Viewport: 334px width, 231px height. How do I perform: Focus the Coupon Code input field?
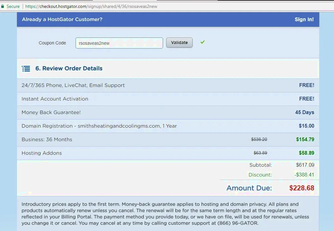point(119,43)
